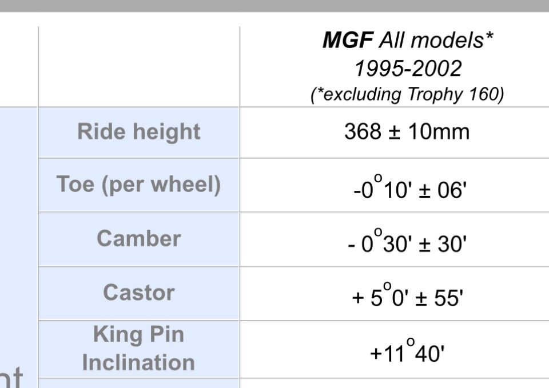Click the cut-off cell below King Pin Inclination
549x388 pixels.
pyautogui.click(x=138, y=383)
